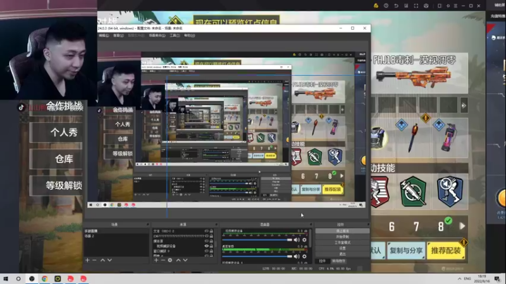
Task: Open settings gear of the first mixer channel
Action: pos(304,240)
